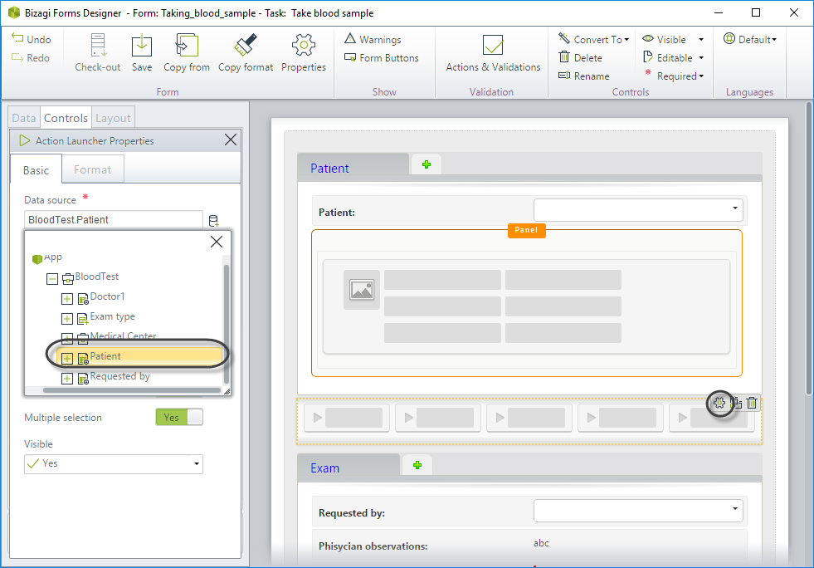Click the copy icon on the action launcher

(736, 403)
